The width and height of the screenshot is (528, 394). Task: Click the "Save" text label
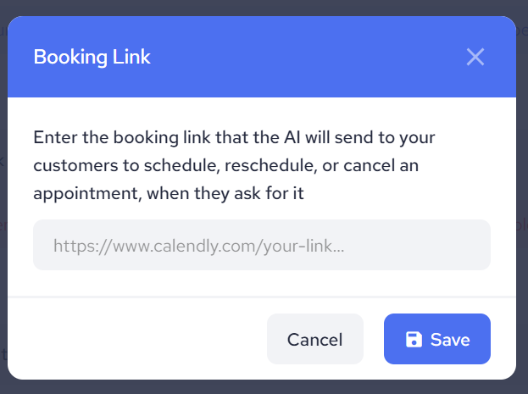point(450,340)
